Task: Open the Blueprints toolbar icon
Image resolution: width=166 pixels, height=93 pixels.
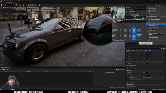Action: (20, 5)
